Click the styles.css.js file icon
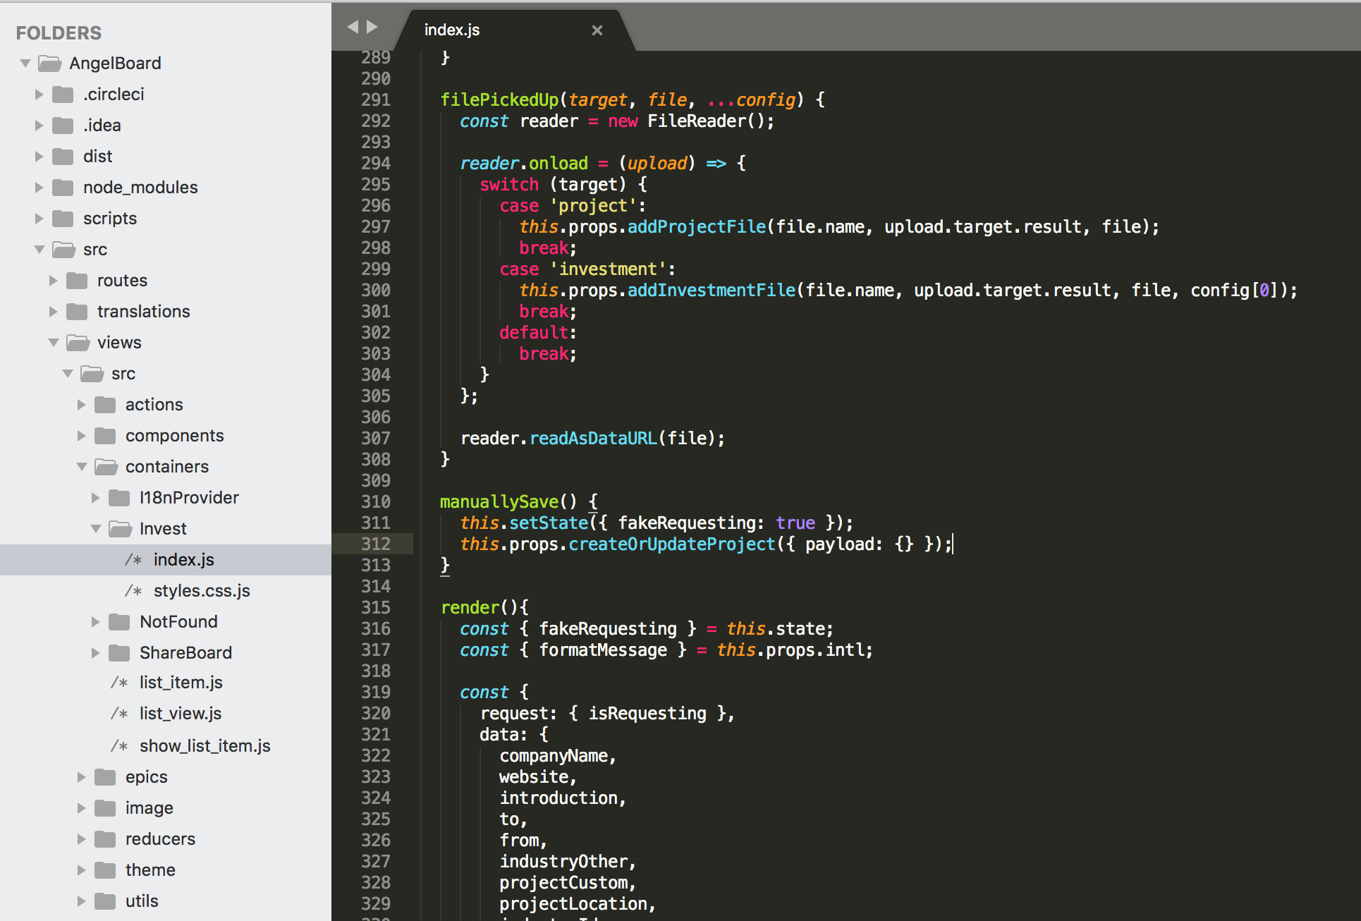This screenshot has height=921, width=1361. tap(133, 591)
